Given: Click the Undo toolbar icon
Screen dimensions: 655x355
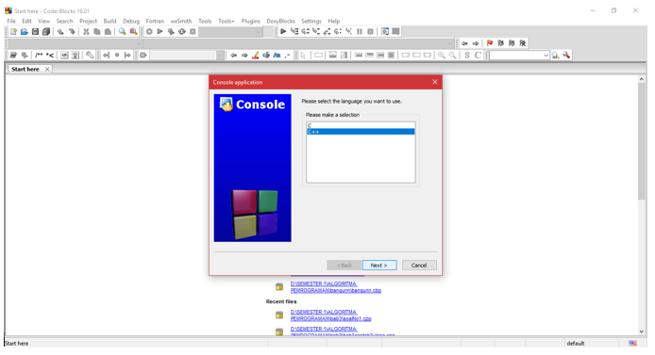Looking at the screenshot, I should click(x=60, y=32).
